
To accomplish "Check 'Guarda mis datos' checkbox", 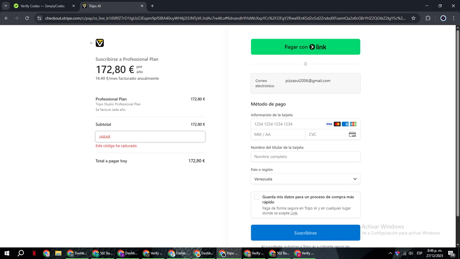I will click(x=257, y=197).
